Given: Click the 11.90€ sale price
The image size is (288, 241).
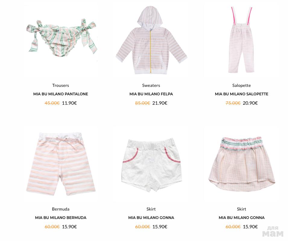Looking at the screenshot, I should coord(69,103).
